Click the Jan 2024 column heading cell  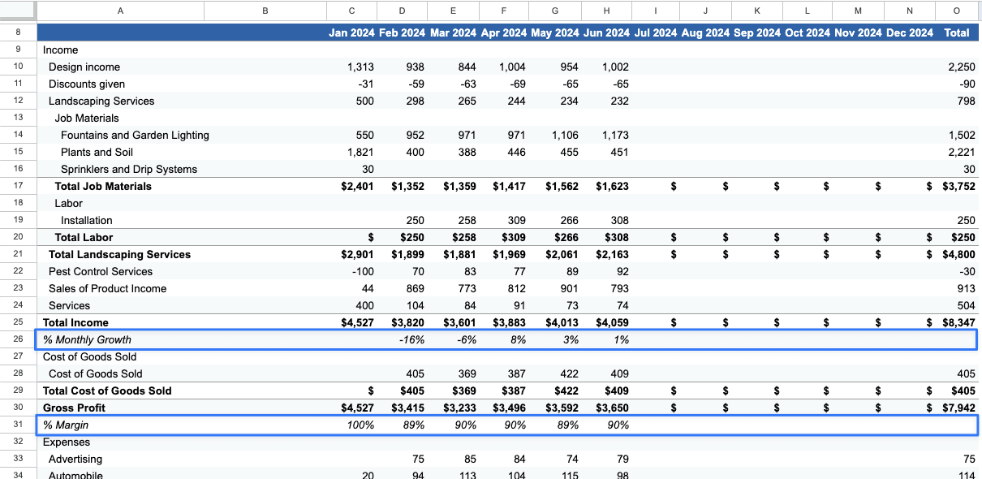(x=351, y=32)
